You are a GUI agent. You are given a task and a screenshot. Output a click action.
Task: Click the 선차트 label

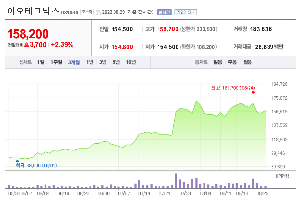pos(25,62)
